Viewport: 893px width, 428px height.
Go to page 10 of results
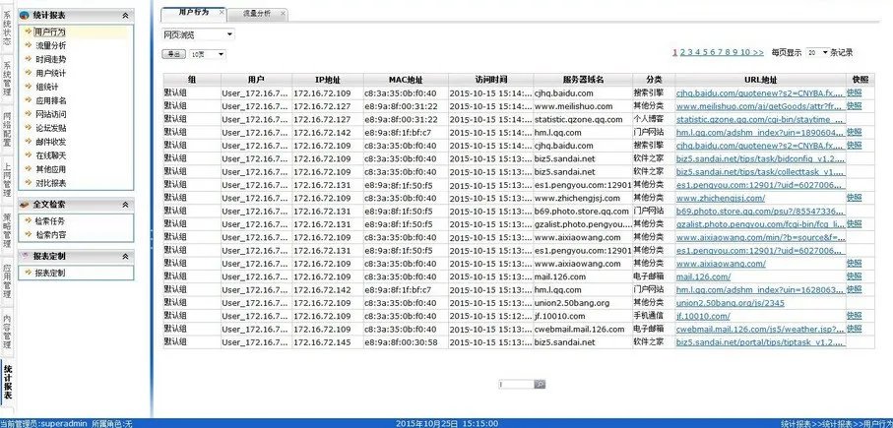pyautogui.click(x=745, y=52)
